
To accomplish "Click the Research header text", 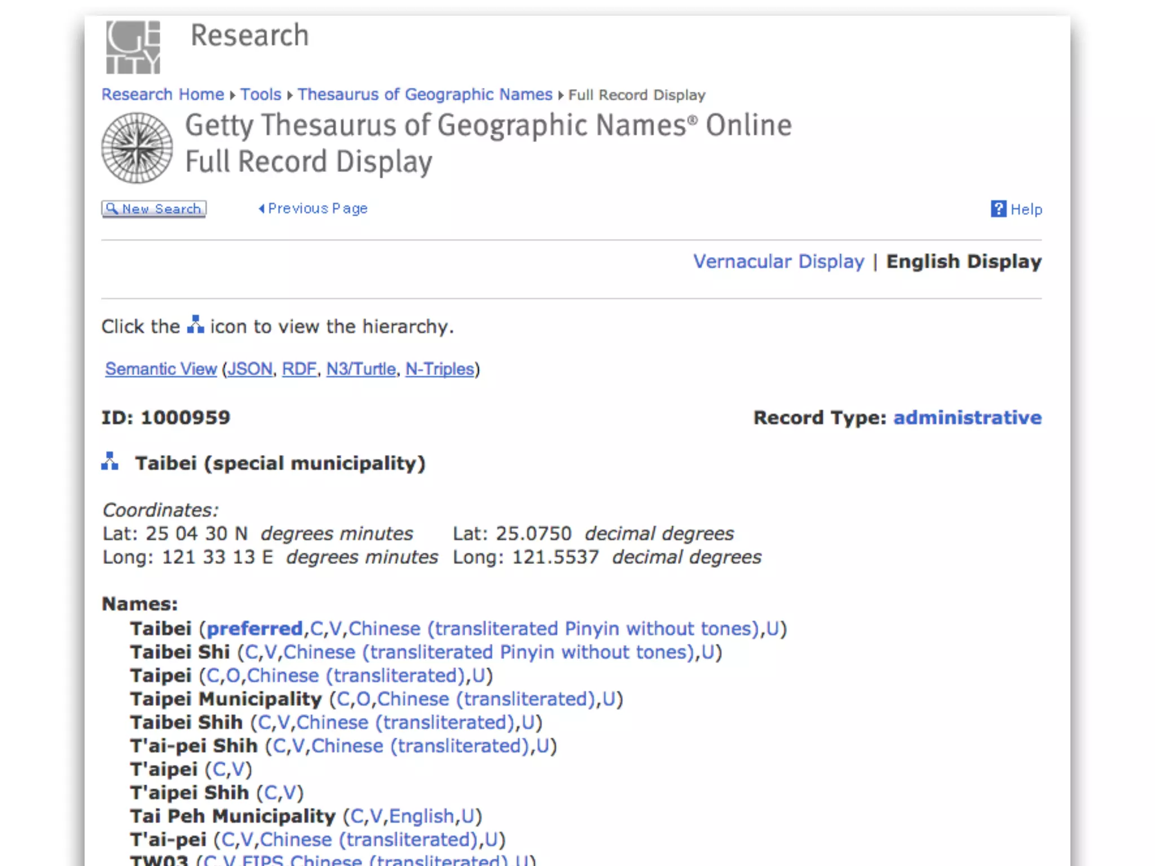I will [x=250, y=36].
